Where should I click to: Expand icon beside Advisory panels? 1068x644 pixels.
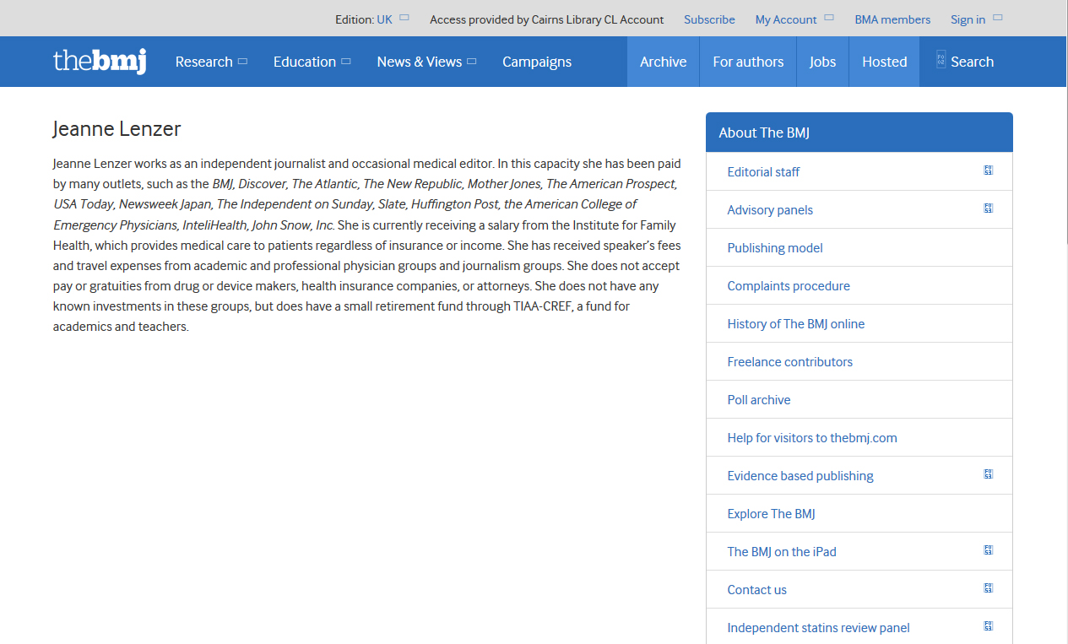pos(988,208)
